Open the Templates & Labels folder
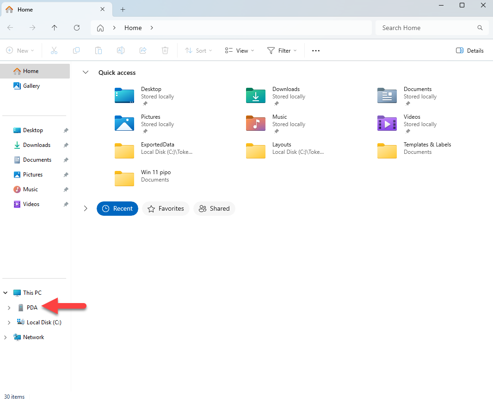493x401 pixels. (414, 151)
